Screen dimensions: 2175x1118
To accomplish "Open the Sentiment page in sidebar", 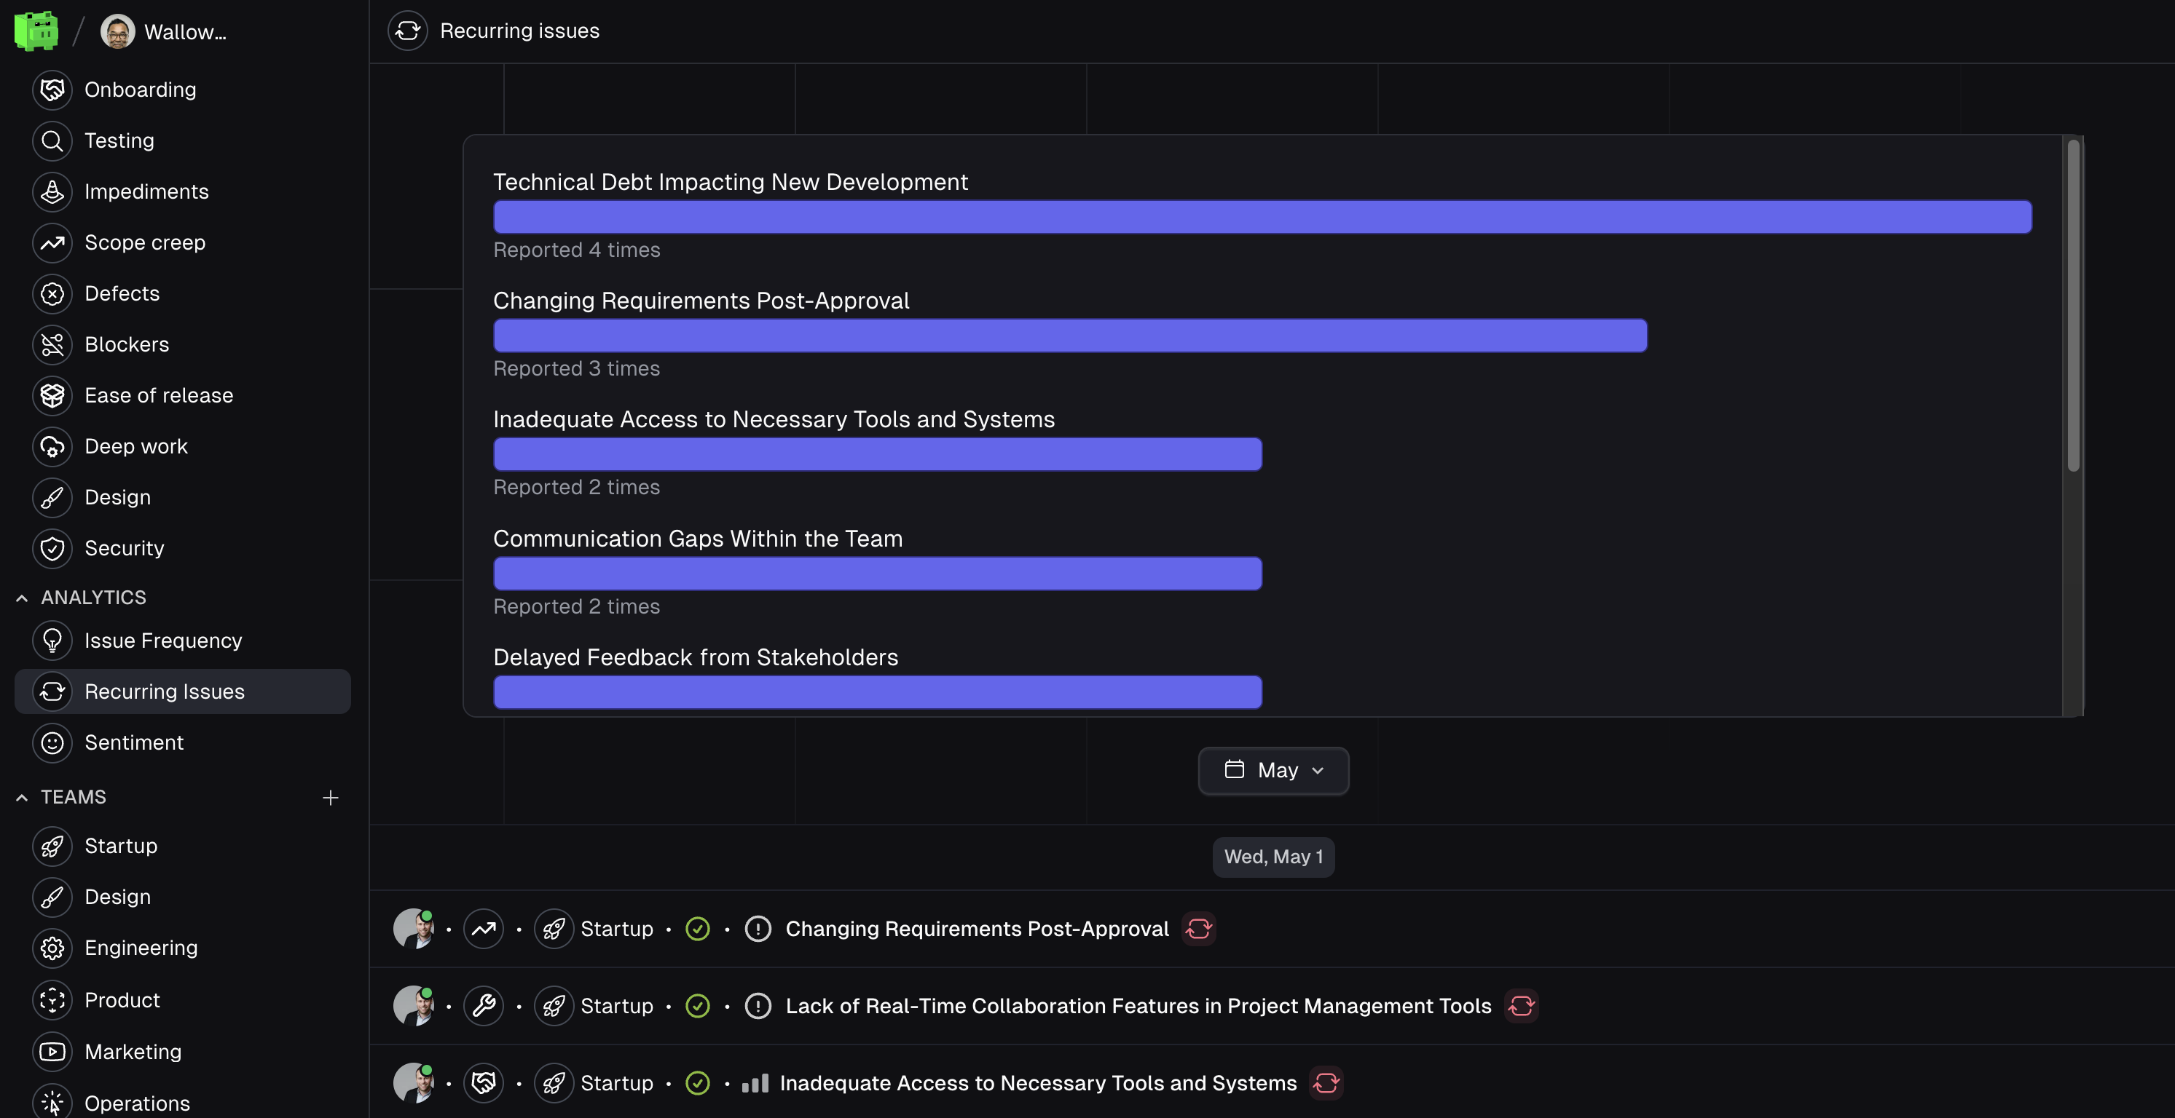I will pyautogui.click(x=133, y=742).
